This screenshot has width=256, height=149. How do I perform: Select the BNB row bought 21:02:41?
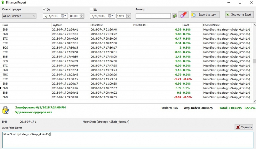pyautogui.click(x=127, y=34)
